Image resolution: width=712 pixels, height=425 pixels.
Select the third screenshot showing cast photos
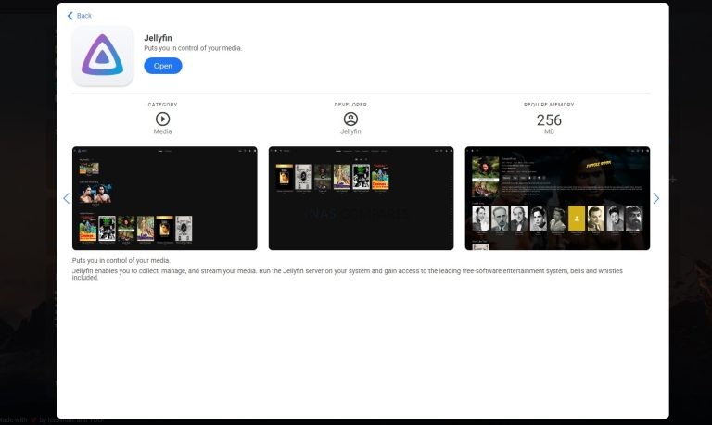coord(557,198)
